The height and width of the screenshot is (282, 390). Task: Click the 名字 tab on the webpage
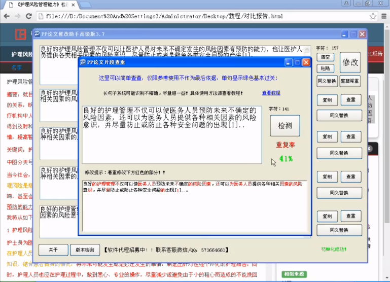click(17, 67)
